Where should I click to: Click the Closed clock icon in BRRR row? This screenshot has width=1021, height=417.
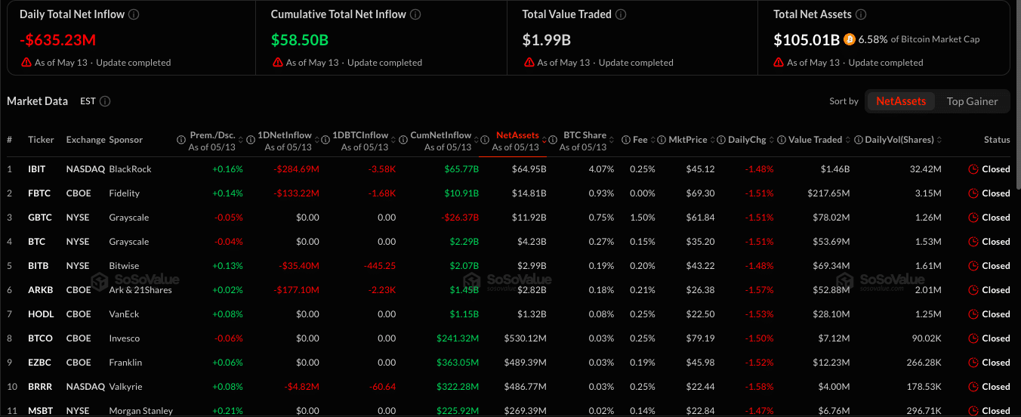(973, 387)
